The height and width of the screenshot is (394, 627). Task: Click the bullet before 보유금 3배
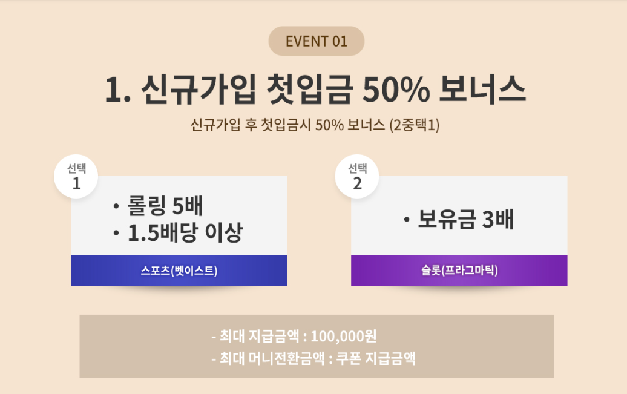click(407, 220)
